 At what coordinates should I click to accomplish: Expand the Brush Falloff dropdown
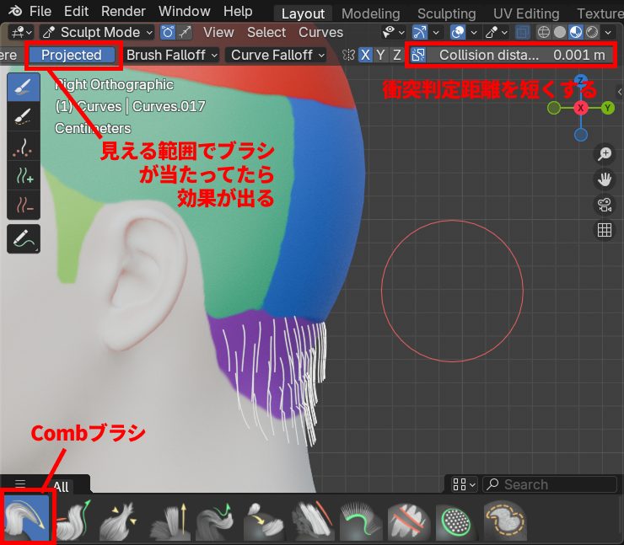click(171, 55)
